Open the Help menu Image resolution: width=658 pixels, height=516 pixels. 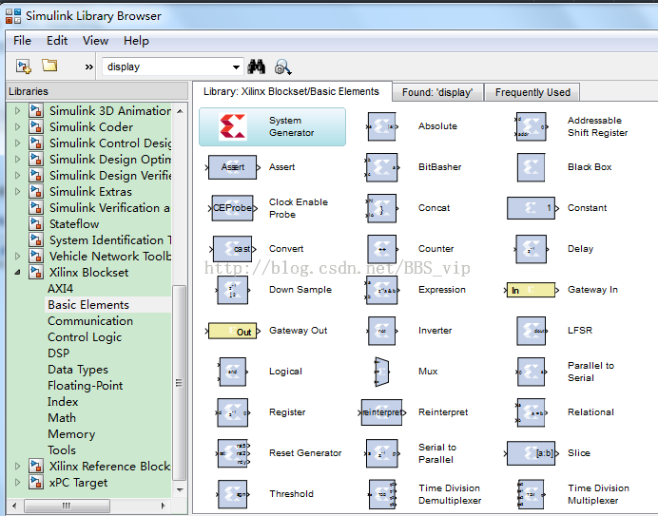pos(136,41)
